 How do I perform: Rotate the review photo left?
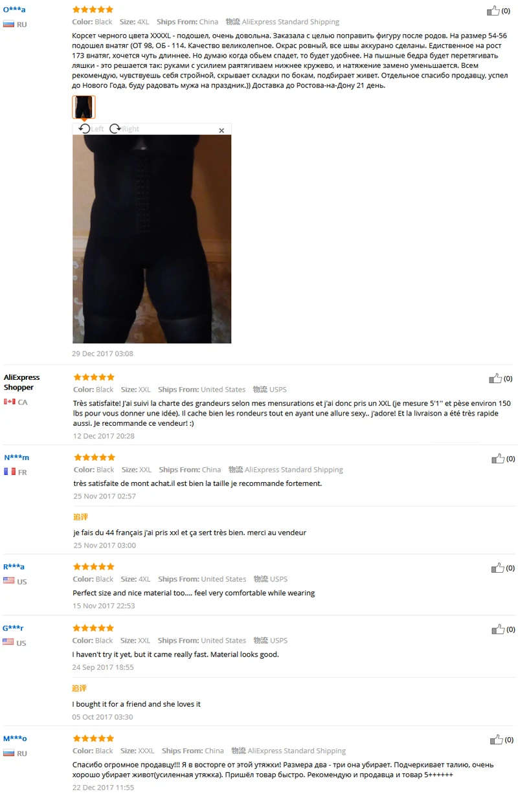click(91, 129)
